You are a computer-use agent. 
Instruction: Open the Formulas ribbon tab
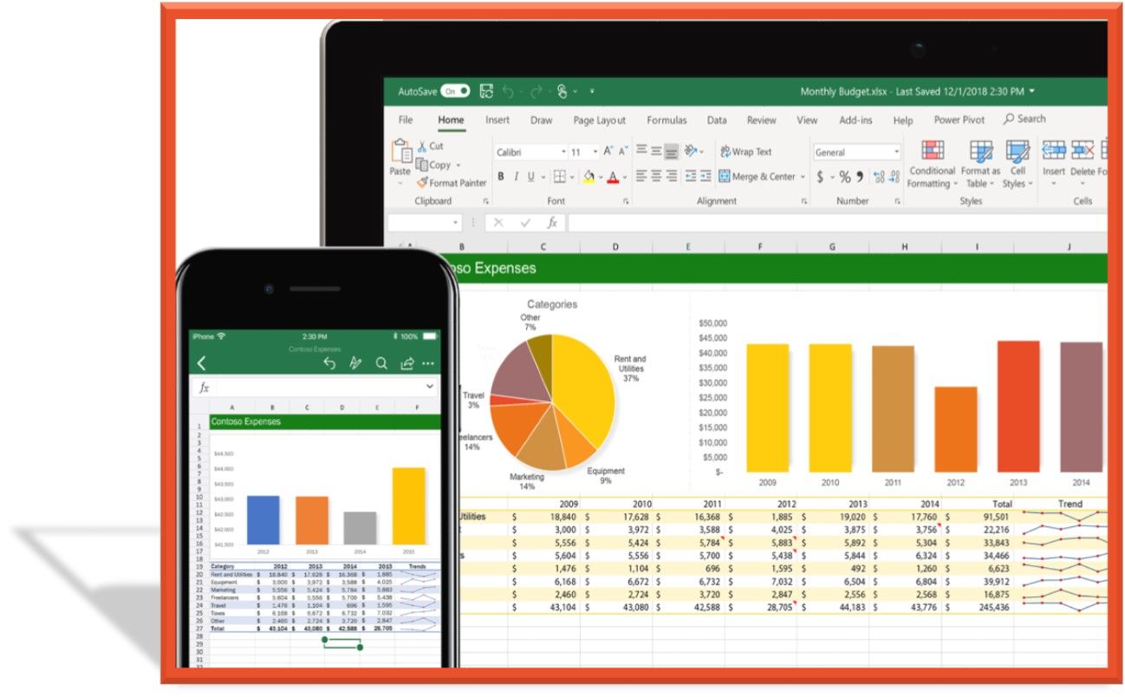[x=667, y=121]
